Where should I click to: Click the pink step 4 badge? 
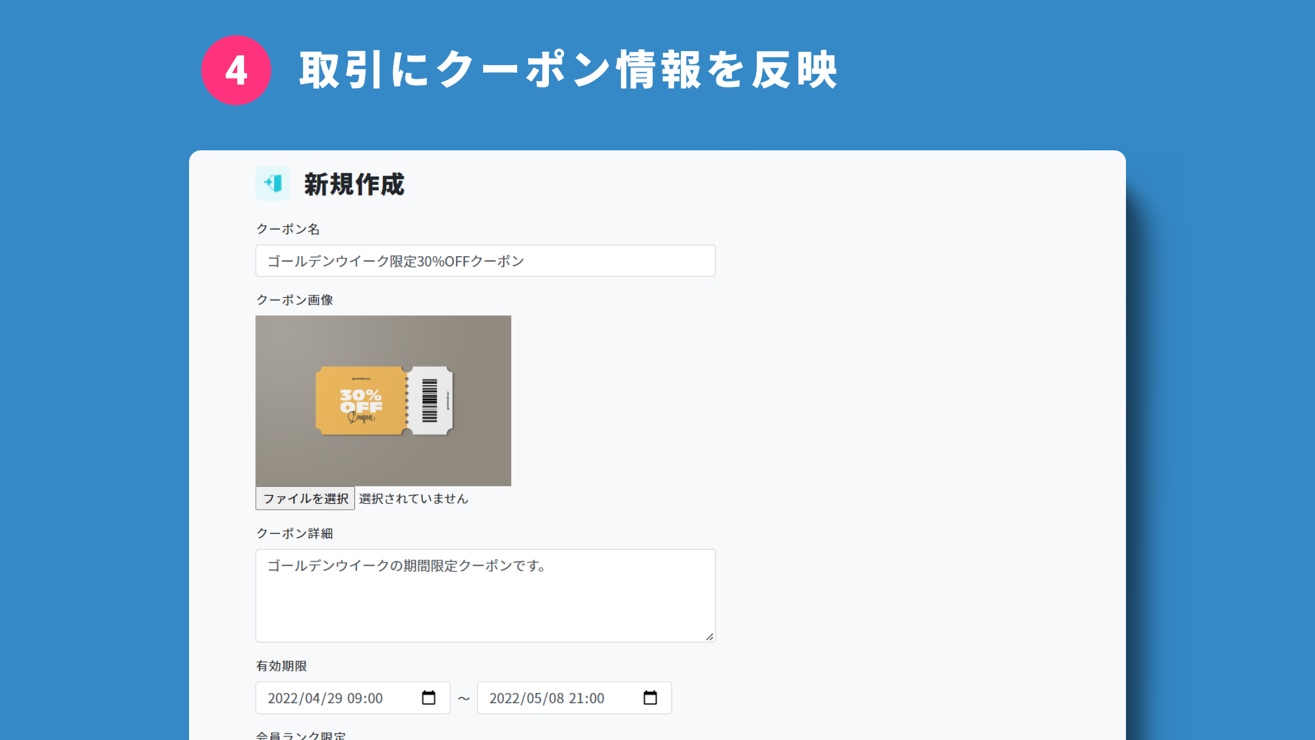[236, 70]
